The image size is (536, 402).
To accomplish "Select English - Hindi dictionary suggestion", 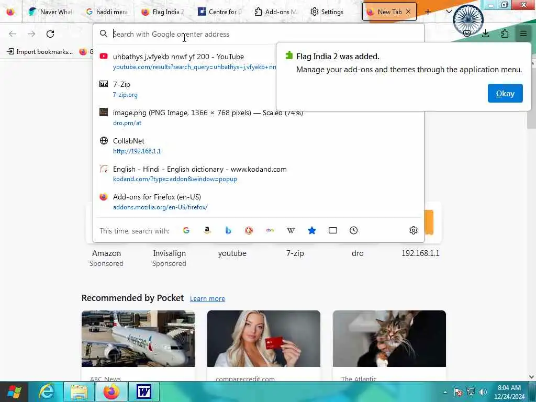I will [x=259, y=174].
